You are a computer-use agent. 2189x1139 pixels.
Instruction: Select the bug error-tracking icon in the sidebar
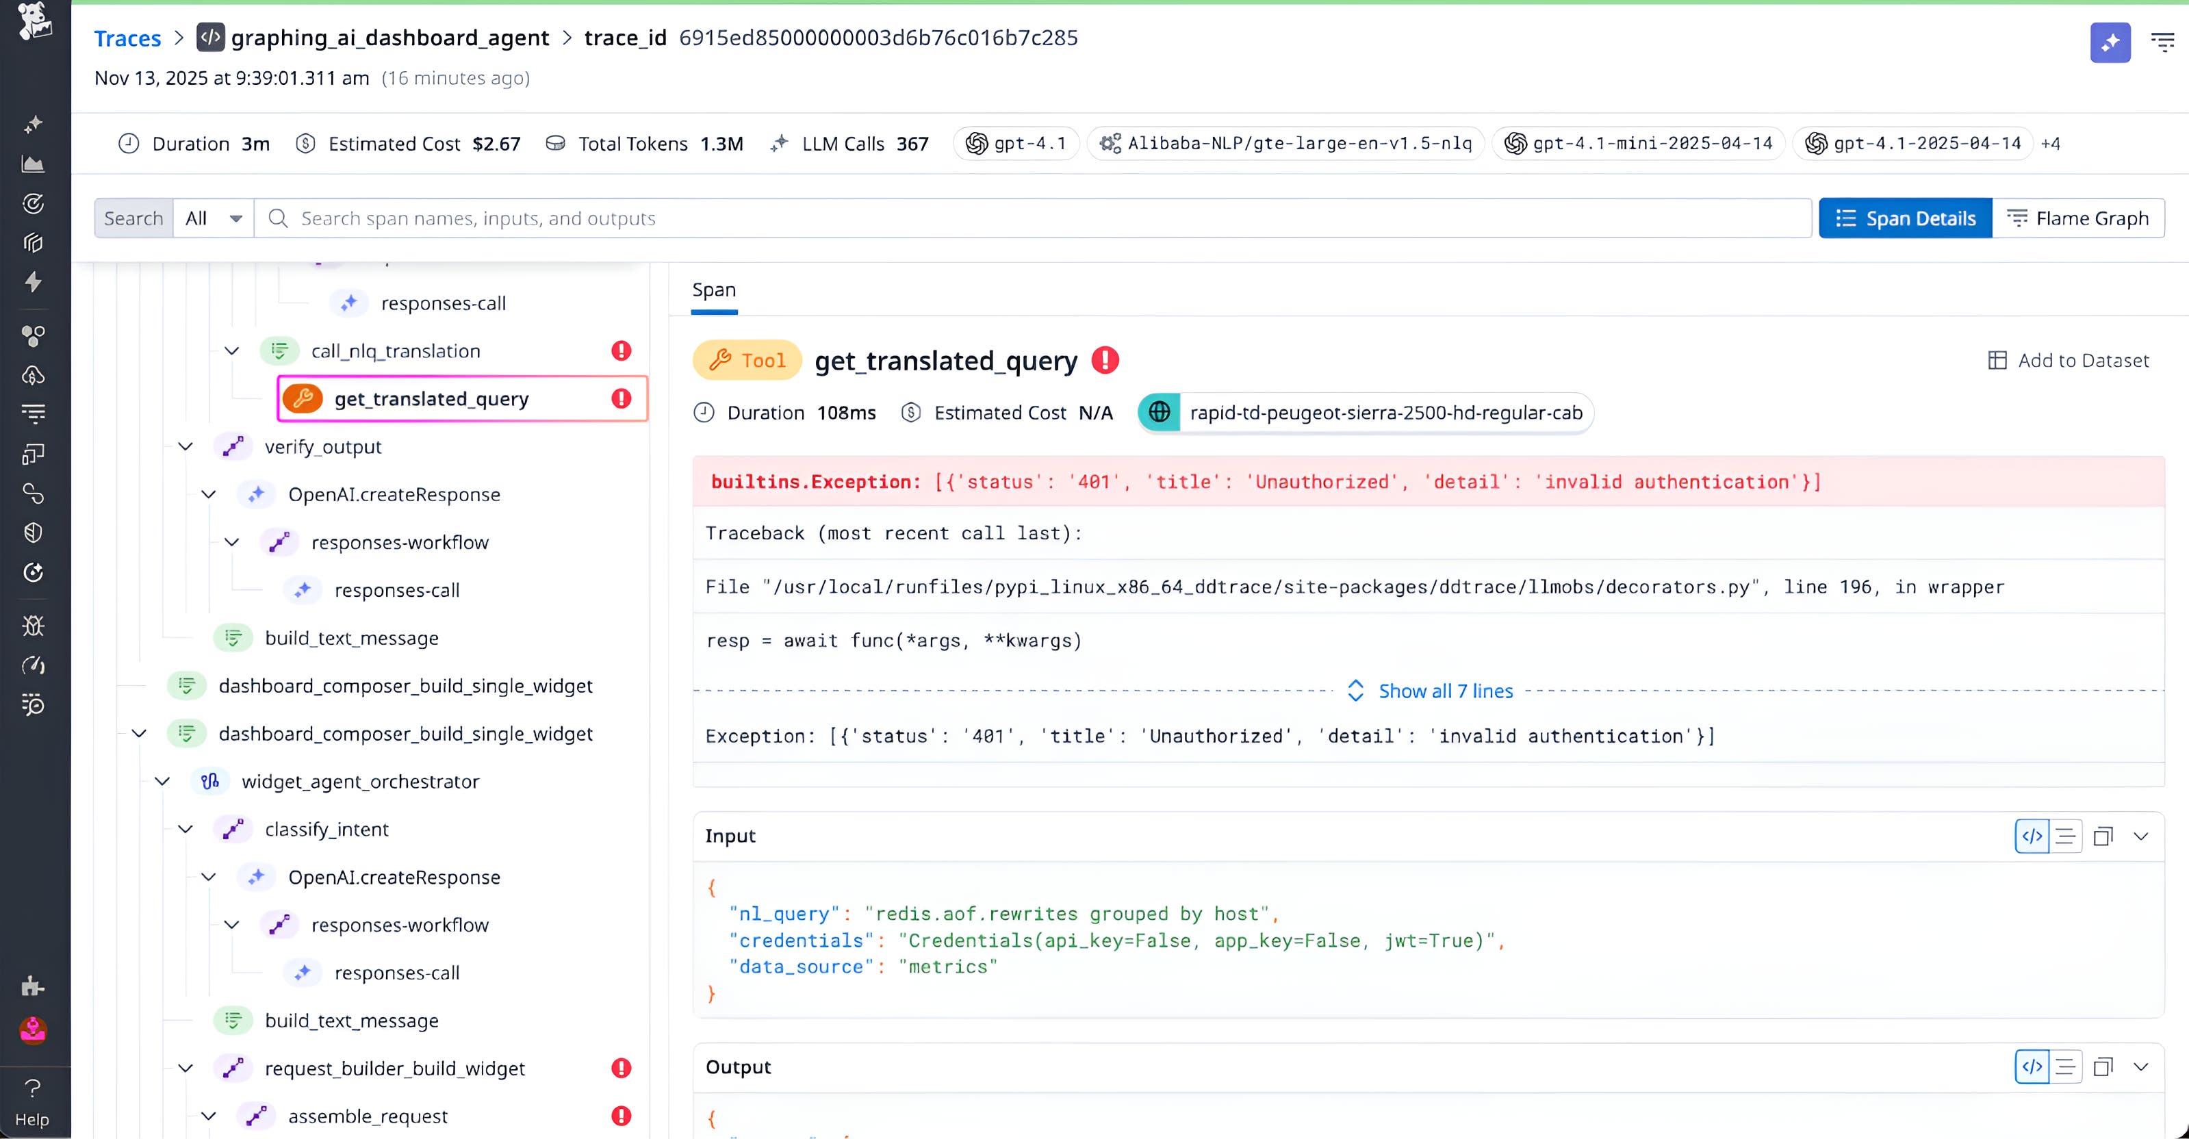34,625
